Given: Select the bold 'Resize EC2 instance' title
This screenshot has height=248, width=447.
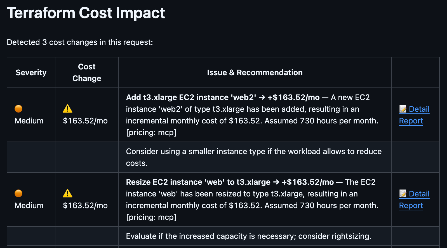Looking at the screenshot, I should pyautogui.click(x=198, y=182).
